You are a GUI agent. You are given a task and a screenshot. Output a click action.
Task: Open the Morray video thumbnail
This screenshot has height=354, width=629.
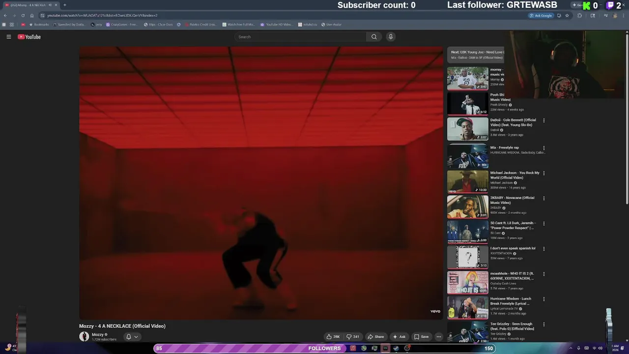point(468,78)
